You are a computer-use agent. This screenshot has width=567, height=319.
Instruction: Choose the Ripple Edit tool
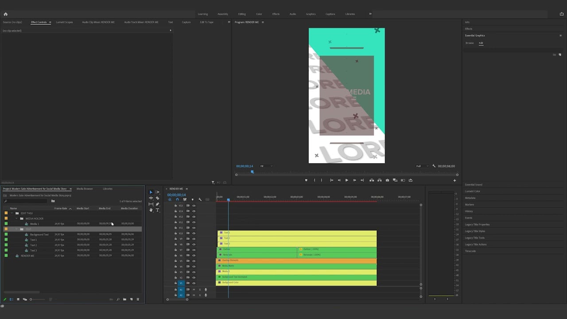click(151, 198)
